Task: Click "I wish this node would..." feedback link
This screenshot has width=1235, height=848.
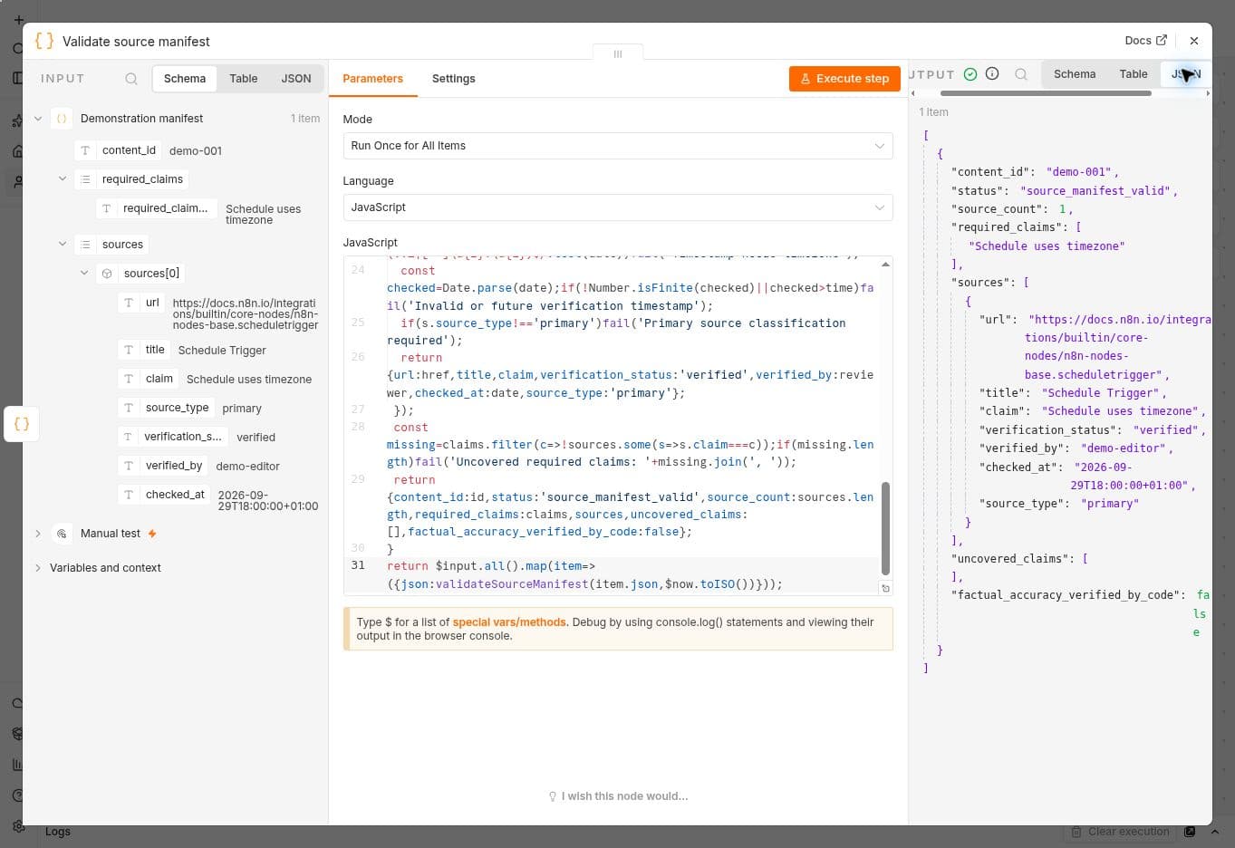Action: tap(618, 796)
